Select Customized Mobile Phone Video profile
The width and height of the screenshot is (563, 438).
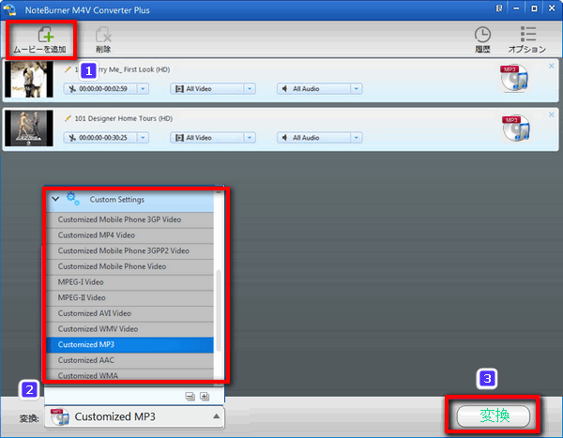[x=130, y=266]
